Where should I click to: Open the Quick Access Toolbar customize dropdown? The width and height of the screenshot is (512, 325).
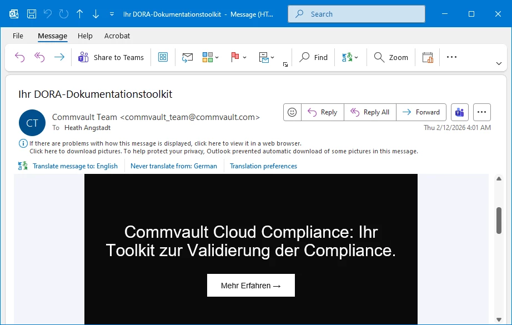point(112,14)
